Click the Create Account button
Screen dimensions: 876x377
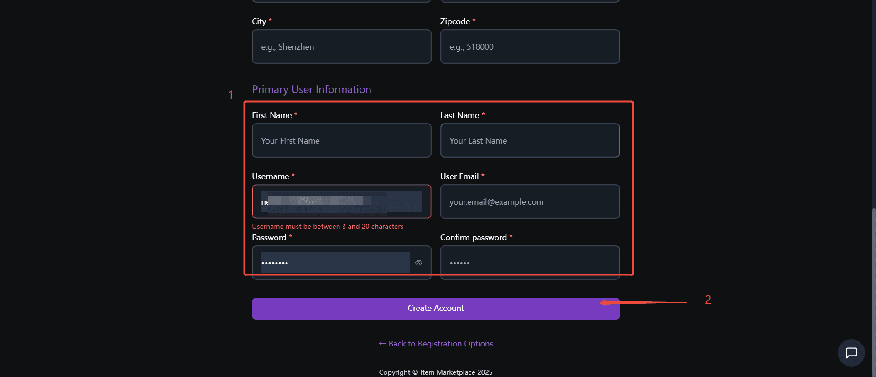(435, 308)
